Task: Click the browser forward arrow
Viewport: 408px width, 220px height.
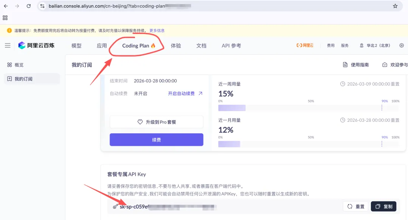Action: point(17,6)
